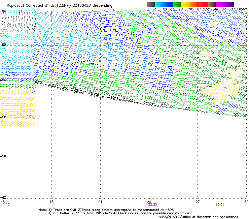Image resolution: width=249 pixels, height=219 pixels.
Task: Pick the orange 25-30 knots legend segment
Action: (194, 4)
